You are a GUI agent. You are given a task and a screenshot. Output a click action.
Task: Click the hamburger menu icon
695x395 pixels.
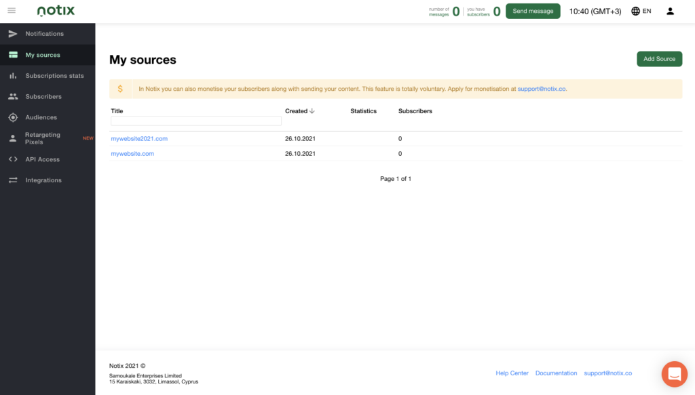pos(12,11)
